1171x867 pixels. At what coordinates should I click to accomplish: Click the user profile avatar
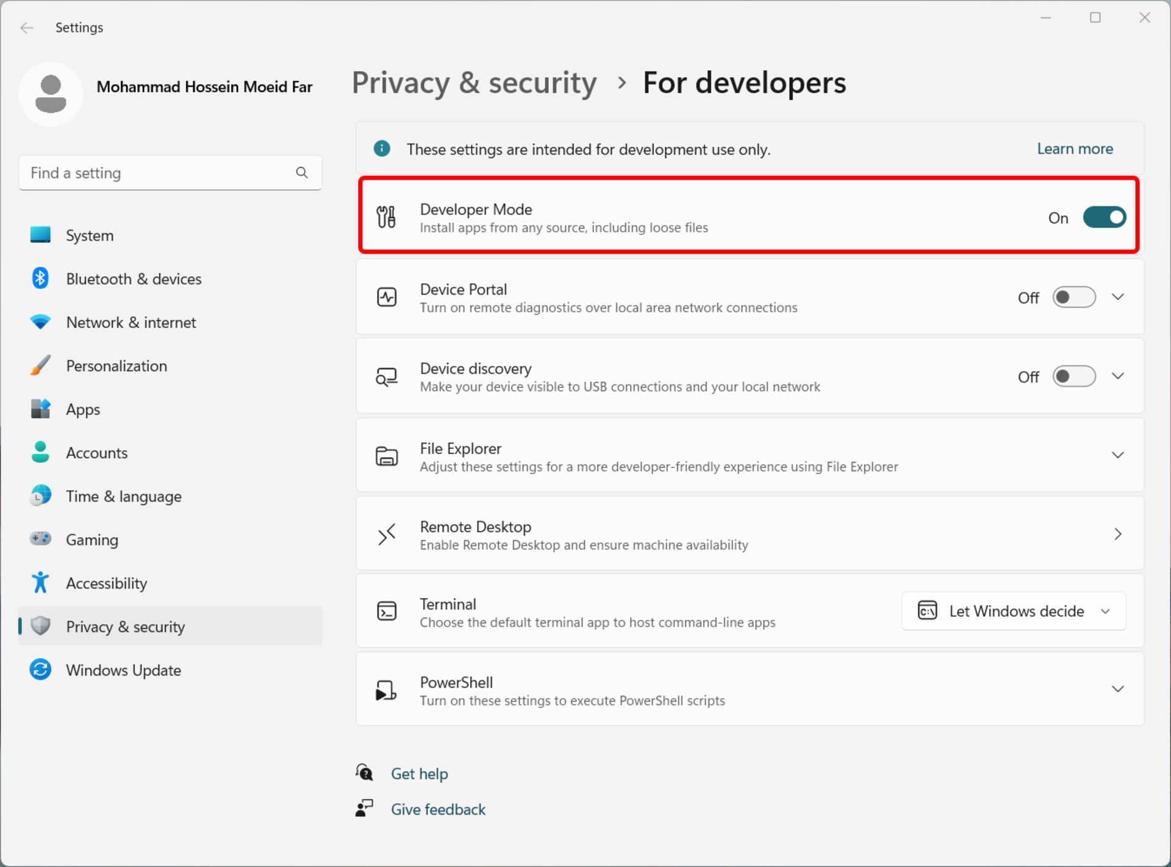(x=51, y=94)
